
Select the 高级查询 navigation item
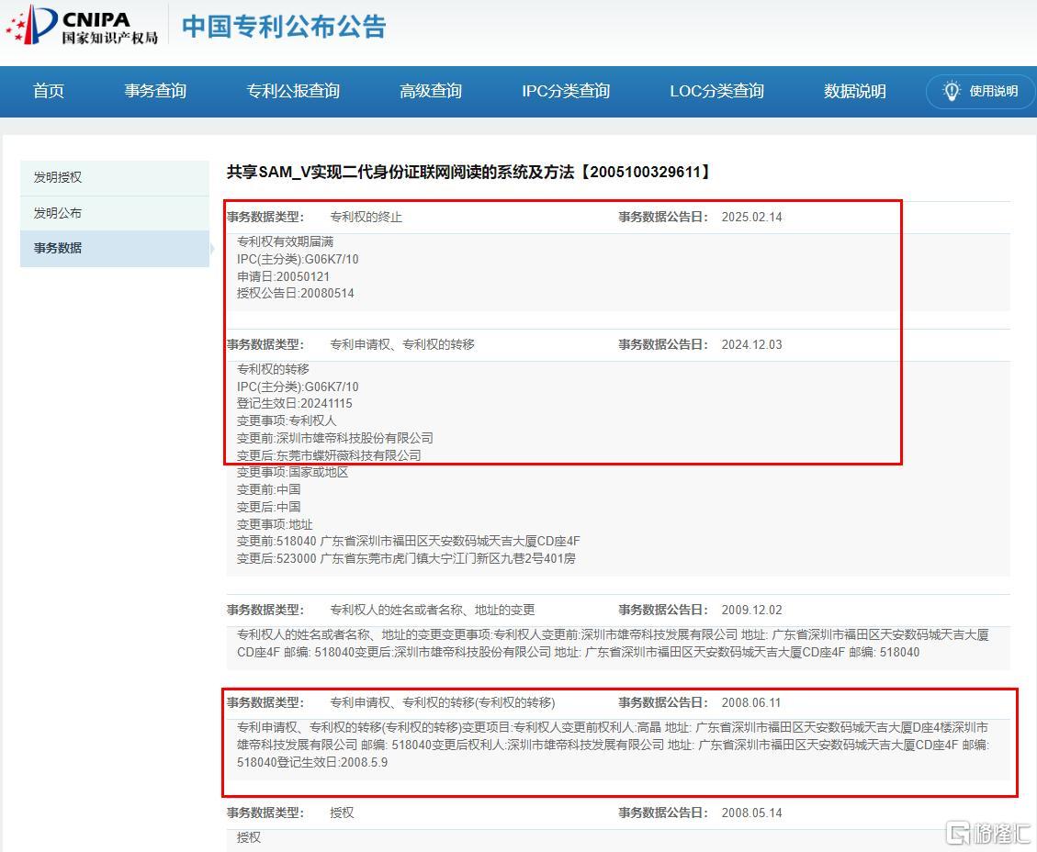tap(431, 91)
